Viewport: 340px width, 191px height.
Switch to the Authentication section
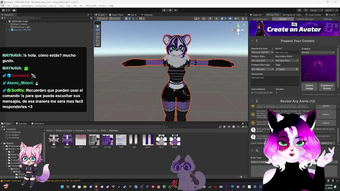point(260,19)
